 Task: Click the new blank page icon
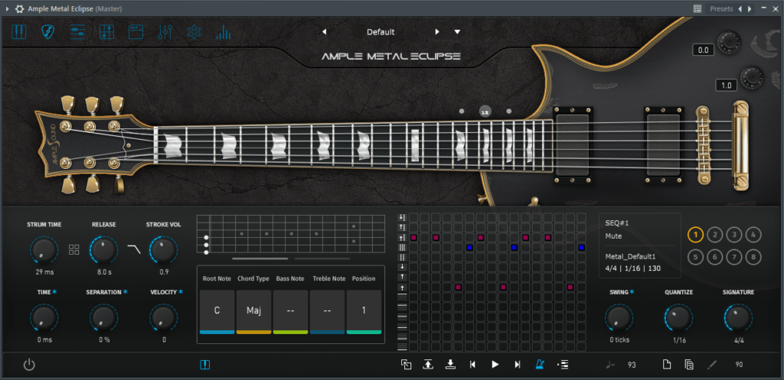667,365
